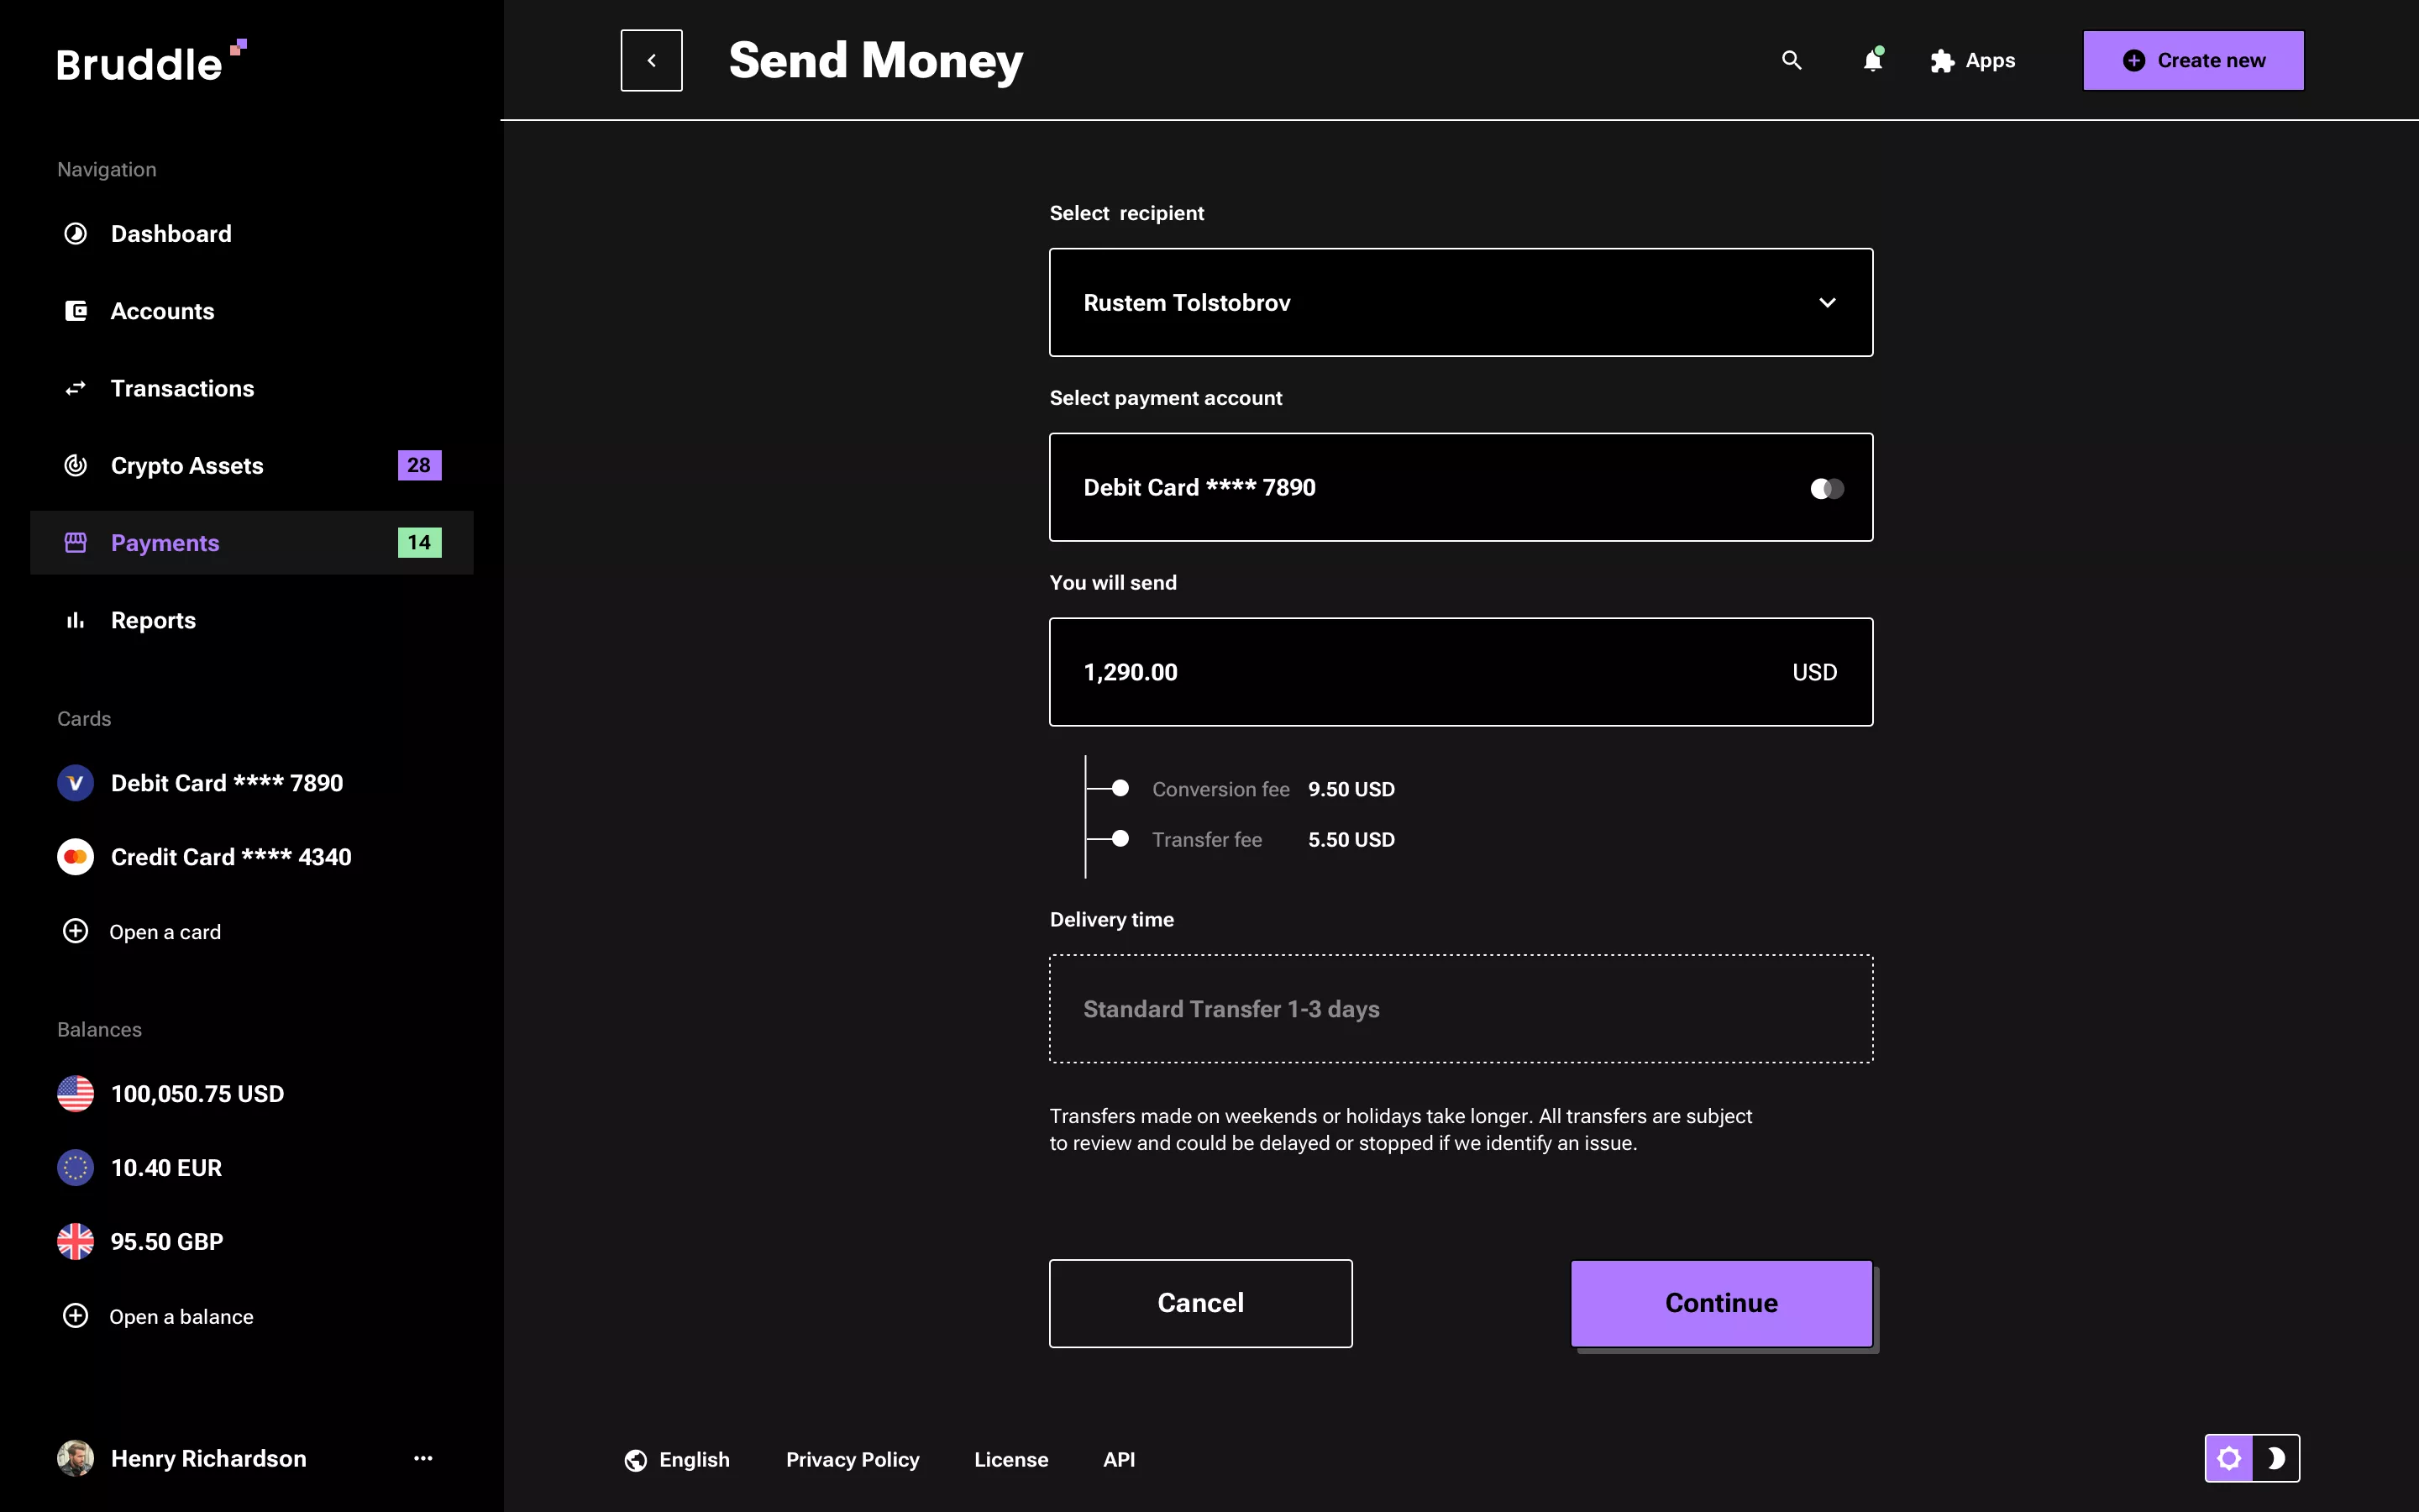View Crypto Assets with 28 notifications

coord(187,465)
